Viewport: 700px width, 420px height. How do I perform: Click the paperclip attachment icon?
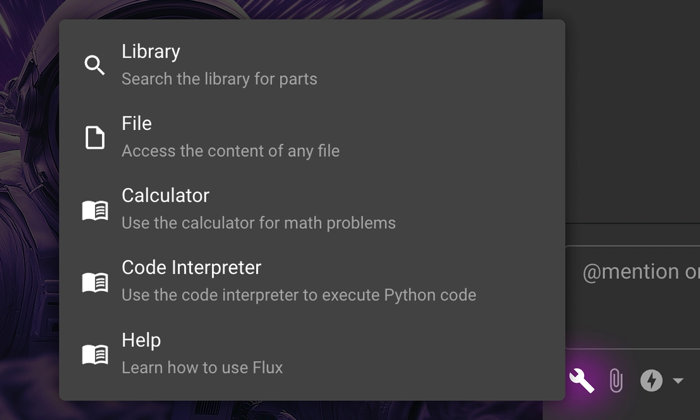(616, 380)
